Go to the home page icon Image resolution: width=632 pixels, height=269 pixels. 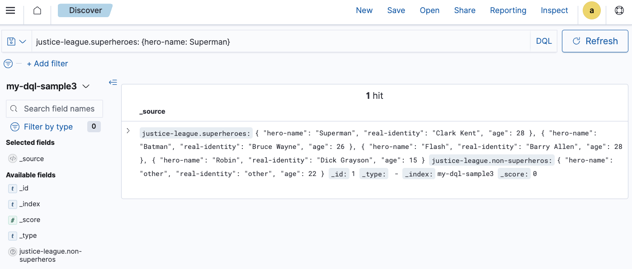[x=38, y=10]
